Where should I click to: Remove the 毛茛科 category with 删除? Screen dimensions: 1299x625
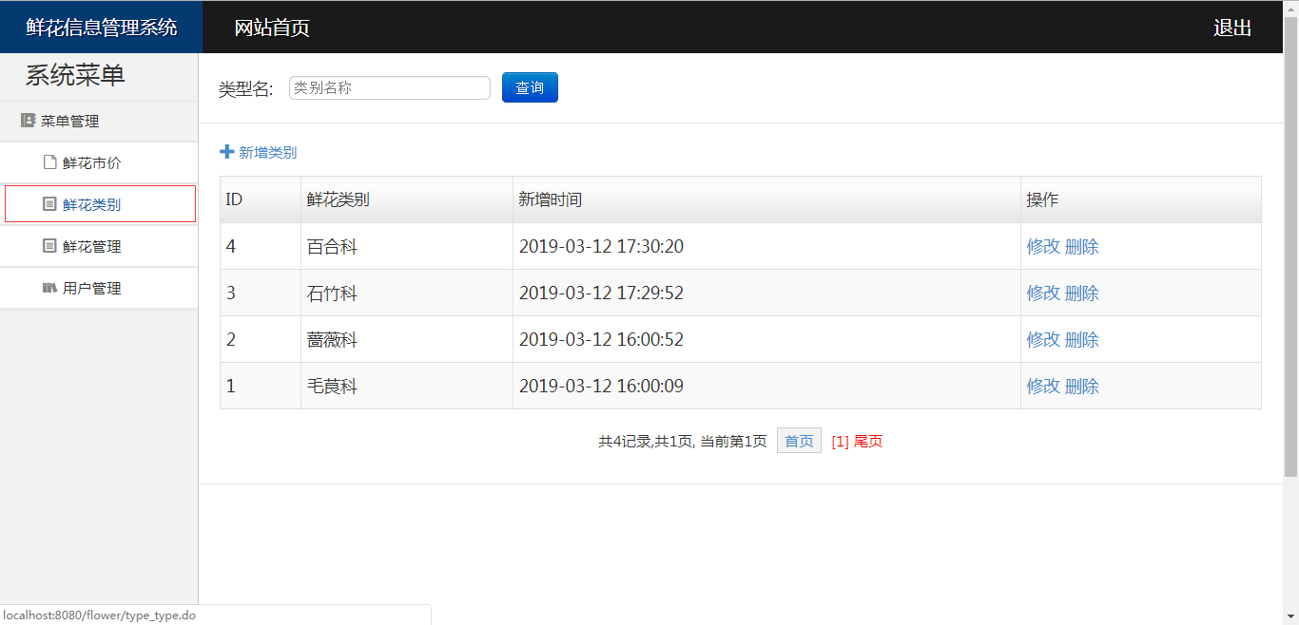[1082, 387]
